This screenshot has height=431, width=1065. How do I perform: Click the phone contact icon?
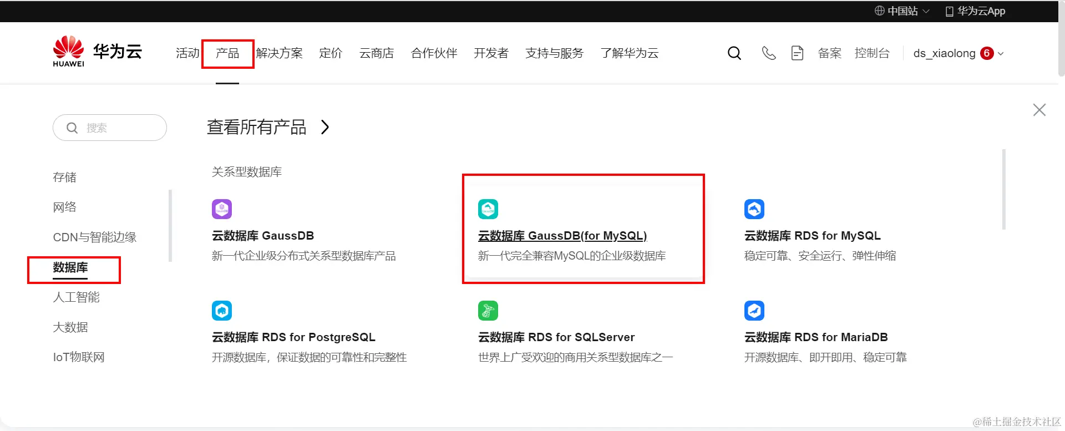coord(769,53)
